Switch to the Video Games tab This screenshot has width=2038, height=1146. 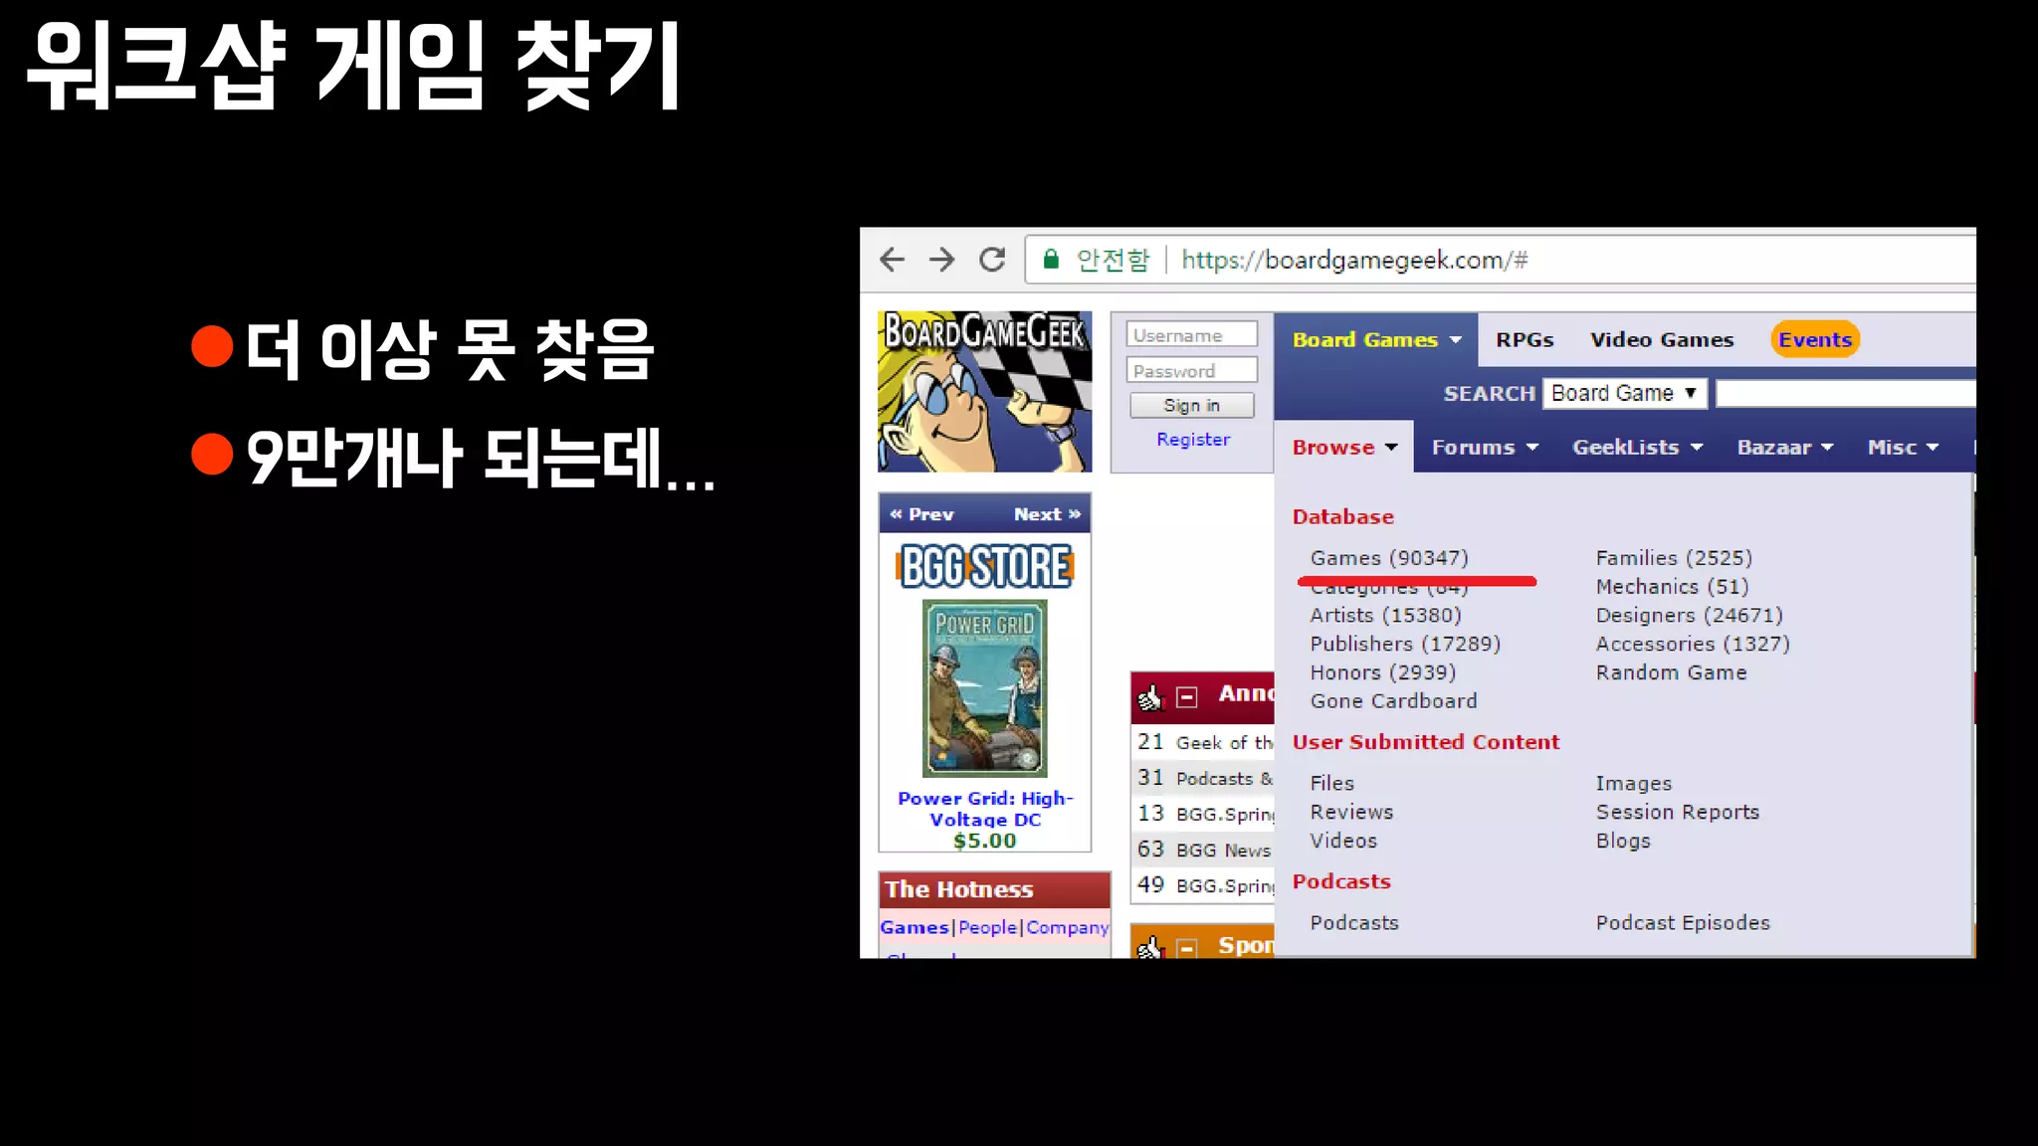pos(1661,340)
